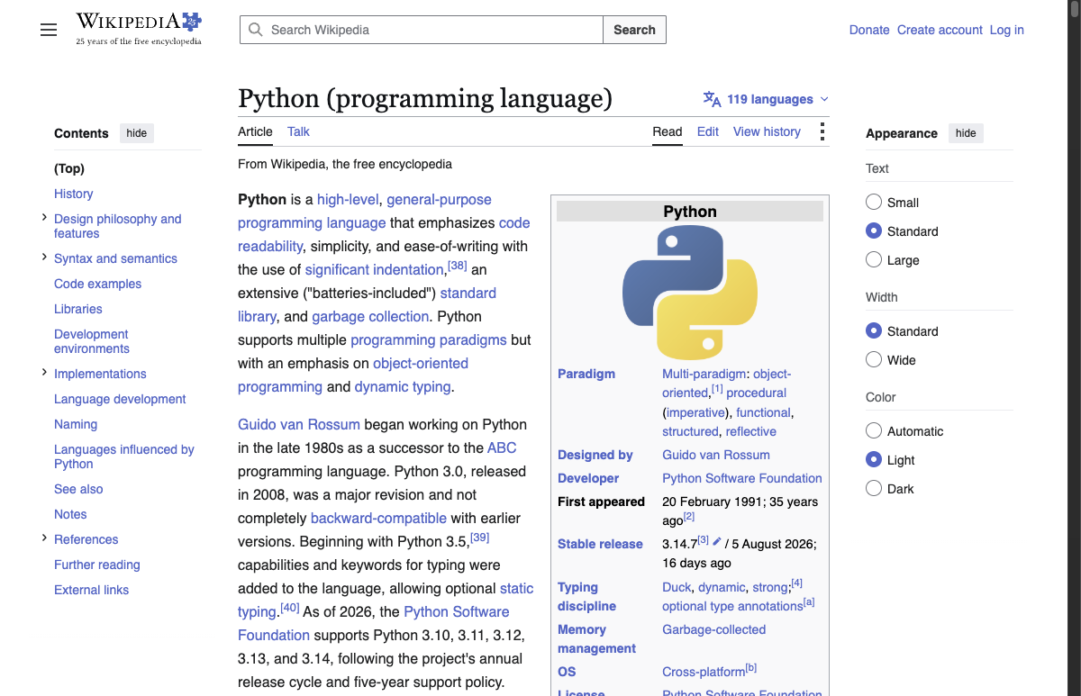Image resolution: width=1081 pixels, height=696 pixels.
Task: Select Wide width option
Action: (x=874, y=360)
